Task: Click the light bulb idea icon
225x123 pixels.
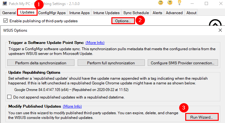Action: click(179, 3)
